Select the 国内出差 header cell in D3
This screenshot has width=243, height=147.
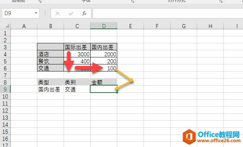(x=104, y=47)
